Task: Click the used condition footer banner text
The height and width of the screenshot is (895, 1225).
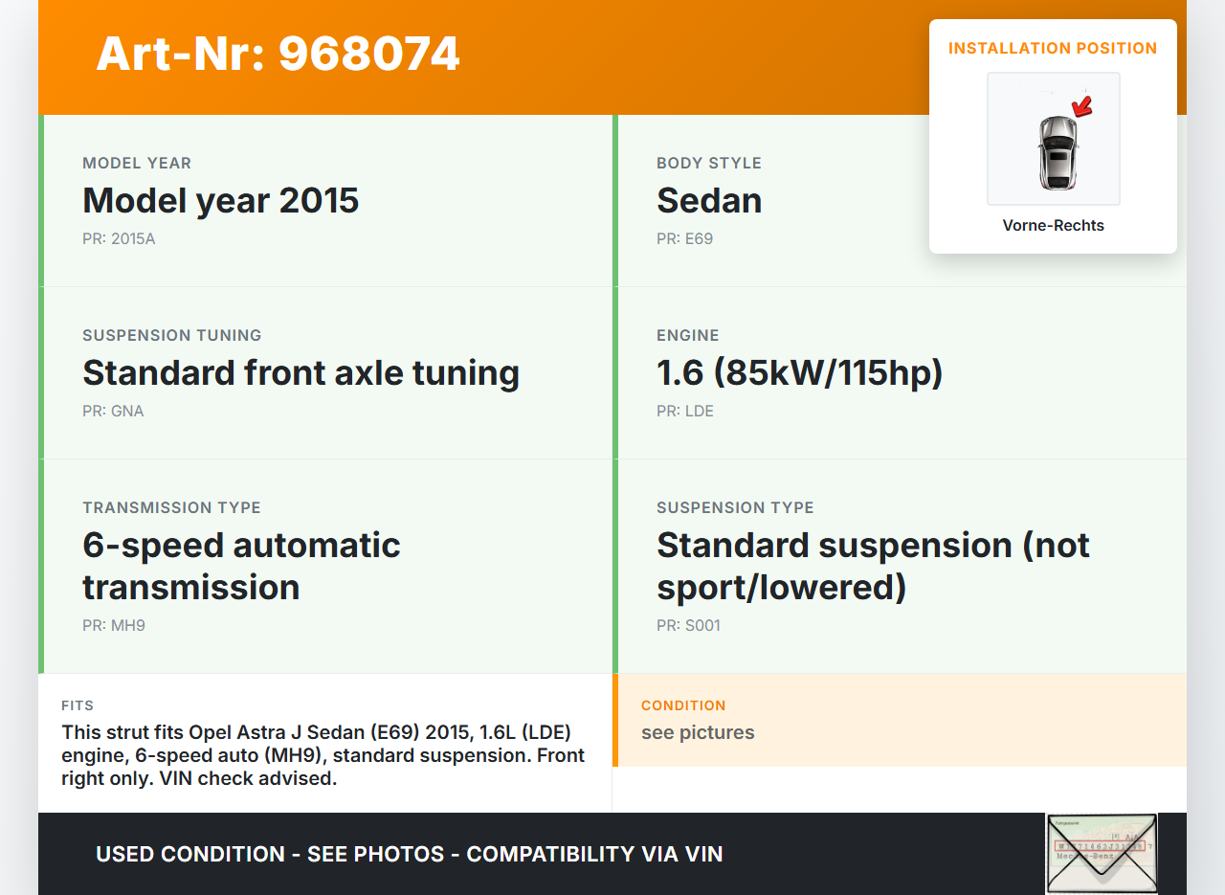Action: (409, 854)
